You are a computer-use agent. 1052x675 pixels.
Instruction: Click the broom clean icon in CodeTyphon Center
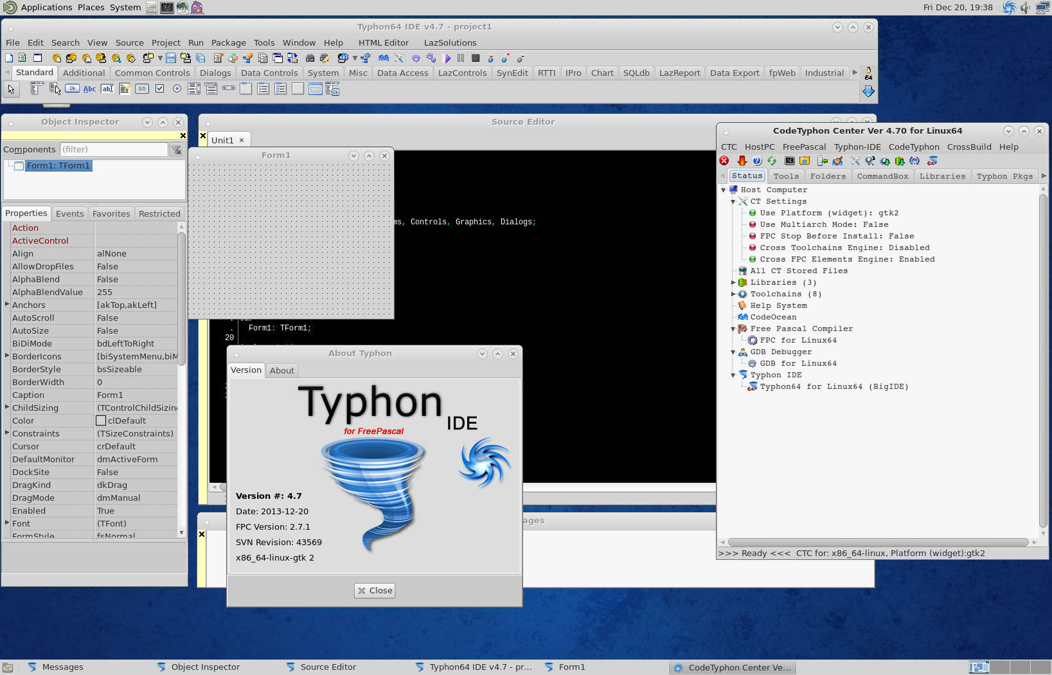pyautogui.click(x=837, y=161)
